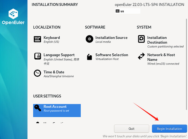The height and width of the screenshot is (139, 188).
Task: Click the Installation Source disc icon
Action: pos(89,39)
